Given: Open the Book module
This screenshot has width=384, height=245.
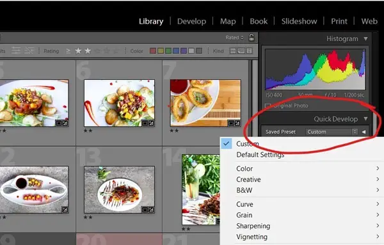Looking at the screenshot, I should [259, 21].
